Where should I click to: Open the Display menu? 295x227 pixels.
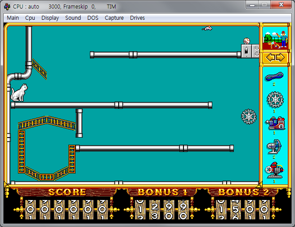50,18
